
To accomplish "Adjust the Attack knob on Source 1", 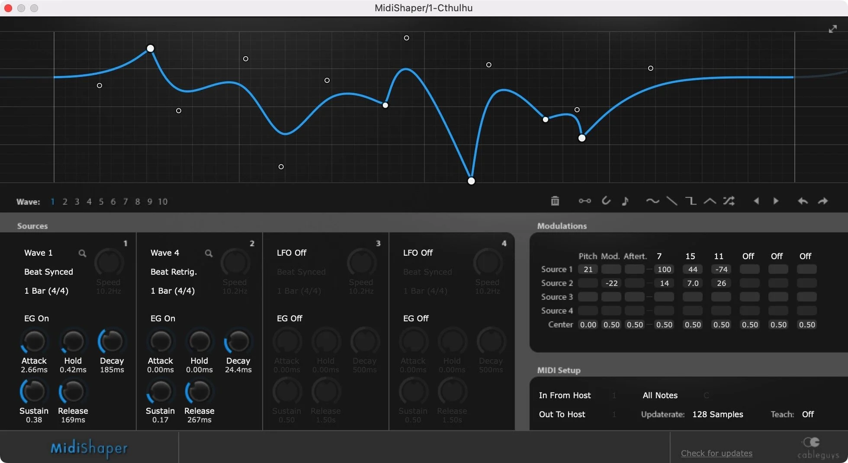I will 34,341.
